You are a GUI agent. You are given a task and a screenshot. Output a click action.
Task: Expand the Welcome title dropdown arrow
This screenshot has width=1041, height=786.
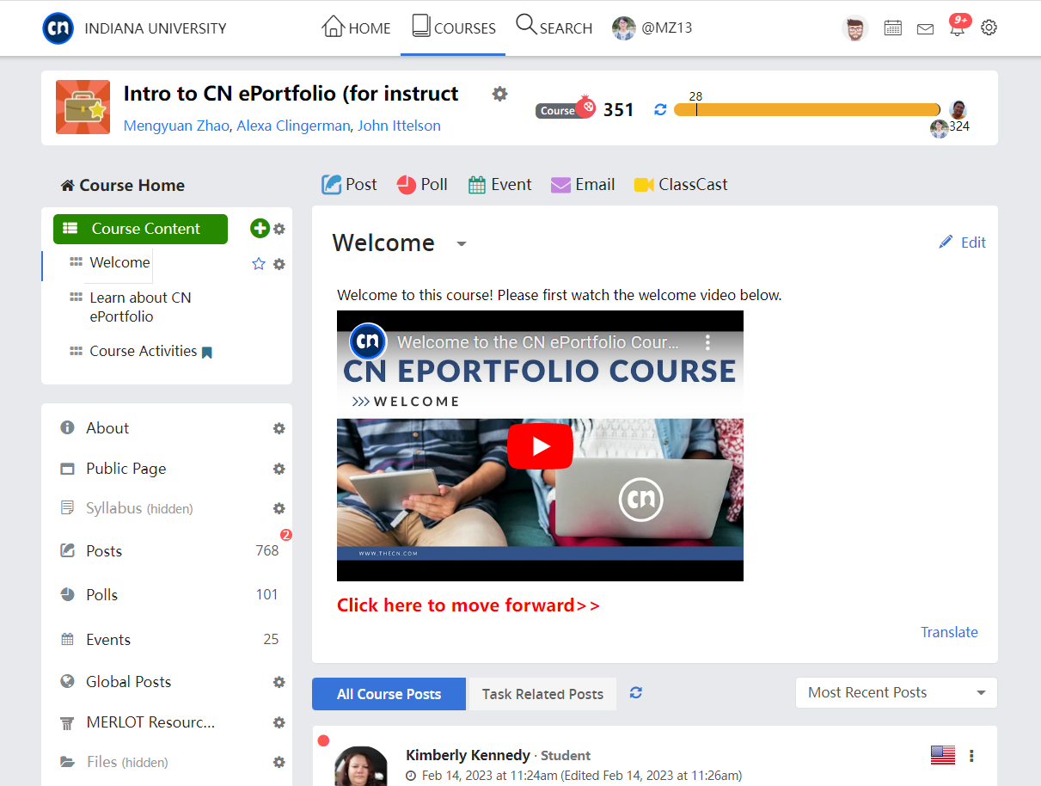pos(462,244)
